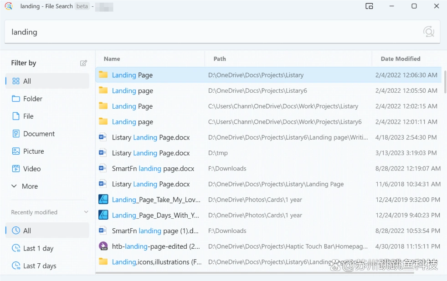Click the path D:\tmp
Image resolution: width=447 pixels, height=281 pixels.
click(x=218, y=153)
